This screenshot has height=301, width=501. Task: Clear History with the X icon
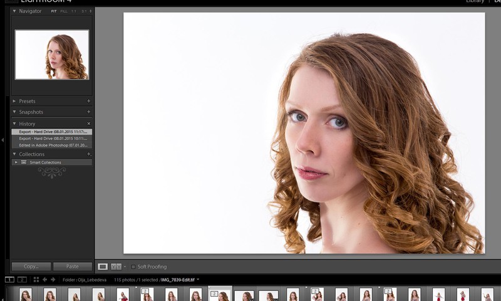coord(88,124)
